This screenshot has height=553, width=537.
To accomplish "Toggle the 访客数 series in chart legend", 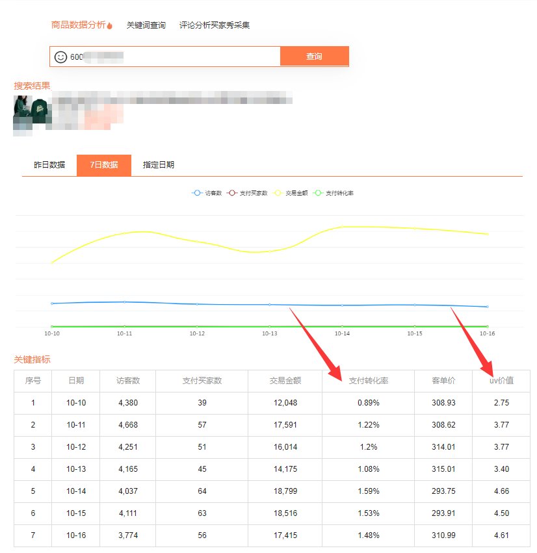I will coord(207,193).
